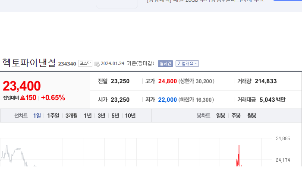Click the 고가 value 24,800
This screenshot has height=194, width=302.
pyautogui.click(x=167, y=81)
